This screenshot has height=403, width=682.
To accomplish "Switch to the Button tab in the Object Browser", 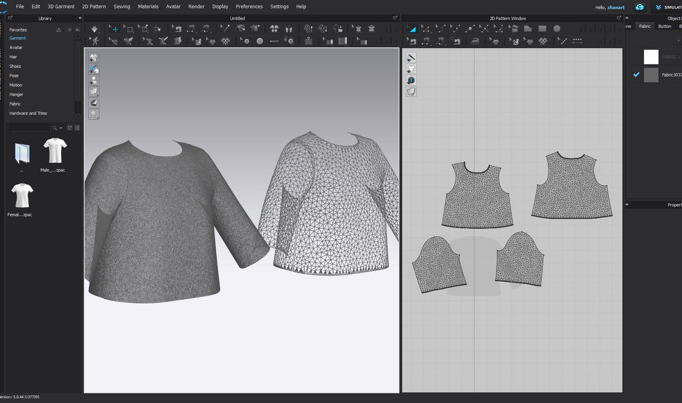I will (x=665, y=26).
